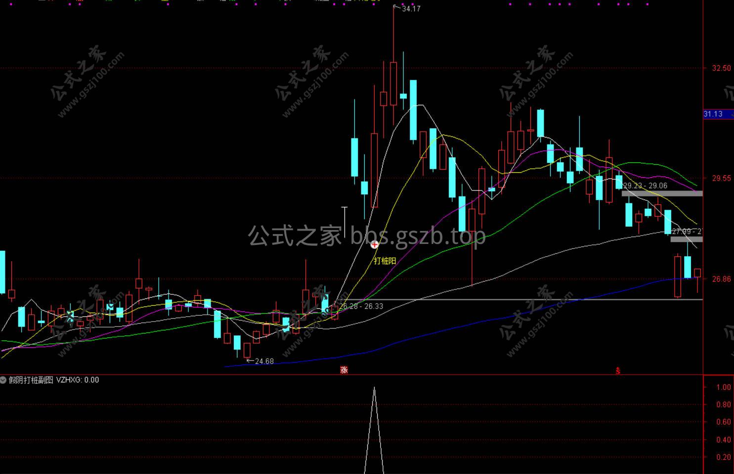Click the 29.55 price axis label
734x474 pixels.
721,178
